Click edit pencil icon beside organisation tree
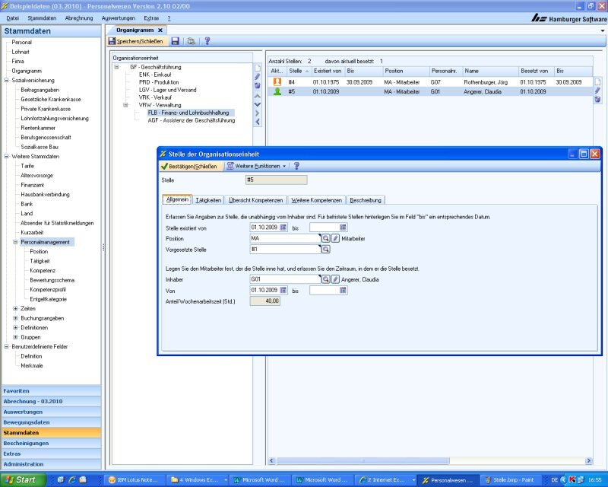Screen dimensions: 608x487 (x=258, y=77)
